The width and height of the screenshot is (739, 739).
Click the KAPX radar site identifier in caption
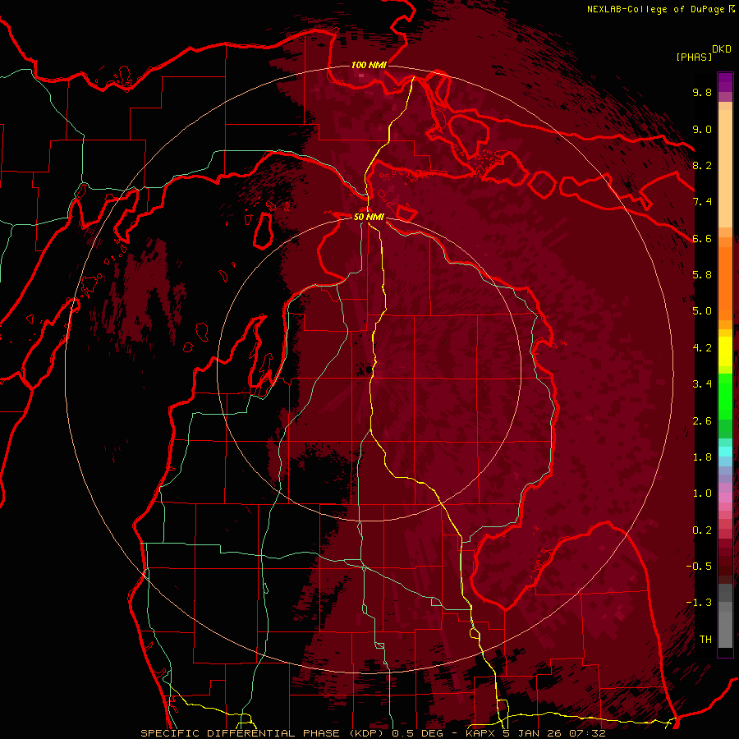[480, 733]
